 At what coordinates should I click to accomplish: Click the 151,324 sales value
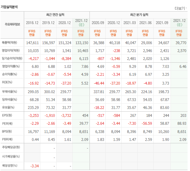pos(65,43)
